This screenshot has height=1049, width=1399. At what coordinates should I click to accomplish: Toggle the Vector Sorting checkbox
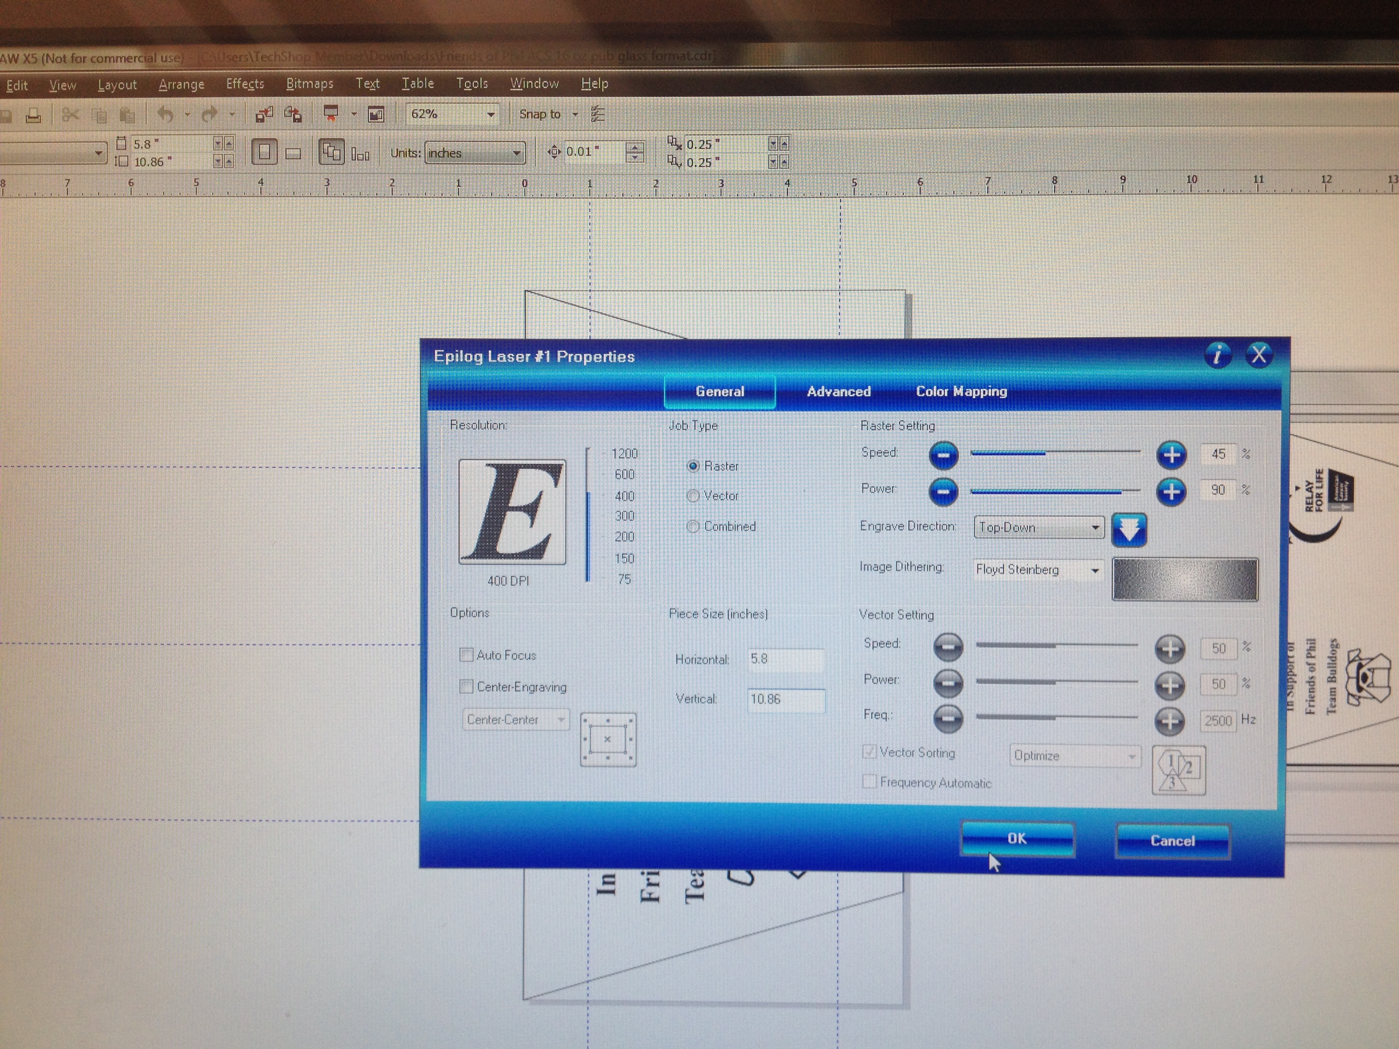pyautogui.click(x=869, y=752)
